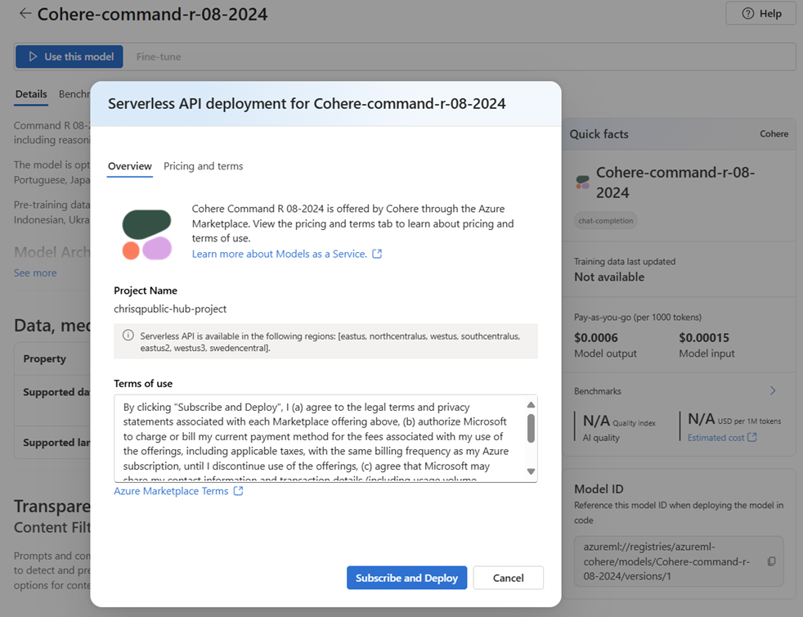Switch to the Pricing and terms tab
This screenshot has width=803, height=617.
coord(203,166)
